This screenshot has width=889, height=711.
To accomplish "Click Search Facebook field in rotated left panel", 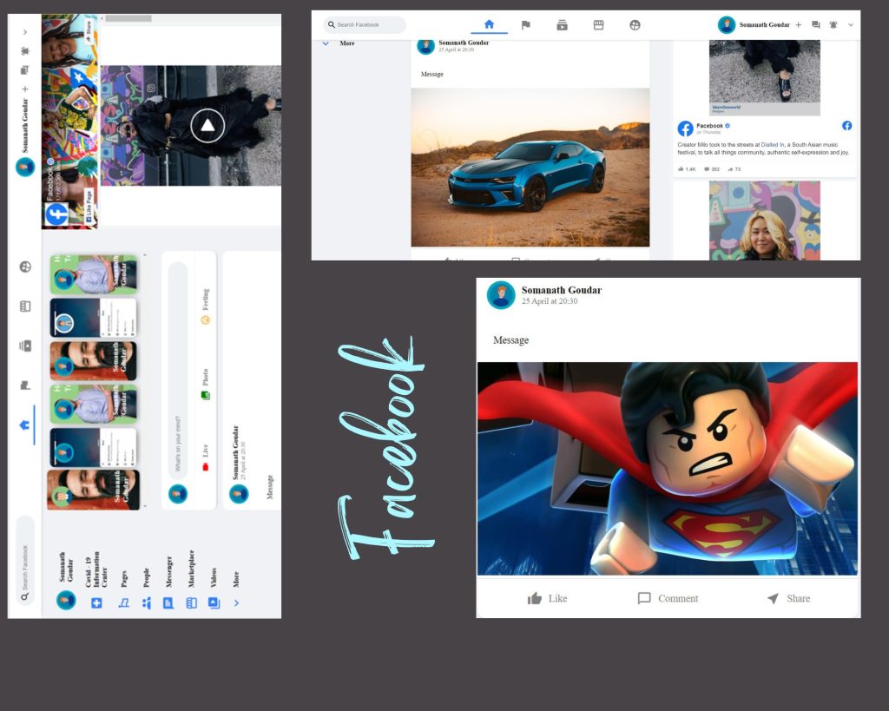I will click(25, 562).
